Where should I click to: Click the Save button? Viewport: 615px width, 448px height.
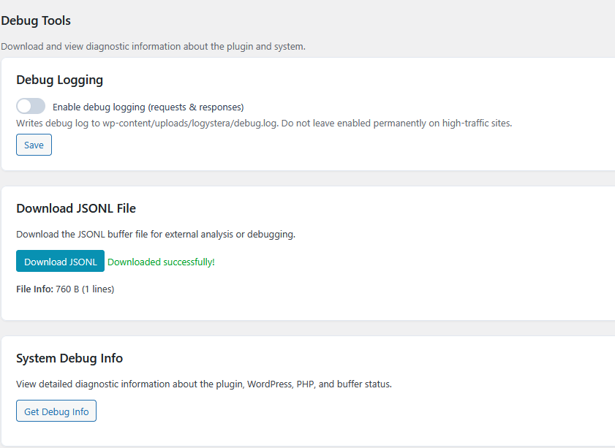pos(34,145)
